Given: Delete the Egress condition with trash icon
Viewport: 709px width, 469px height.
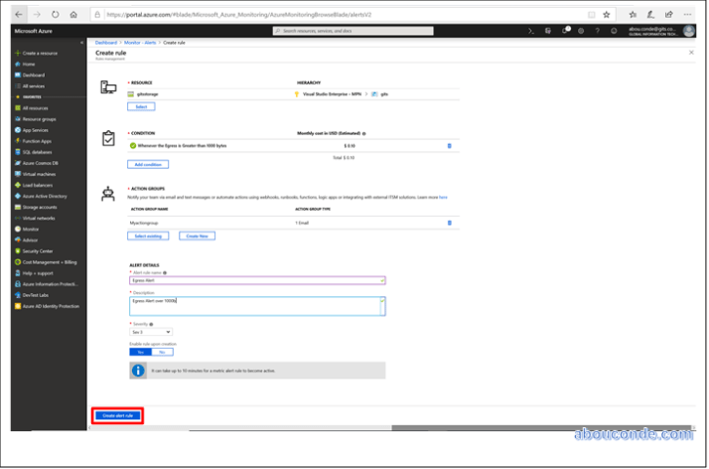Looking at the screenshot, I should [x=449, y=145].
